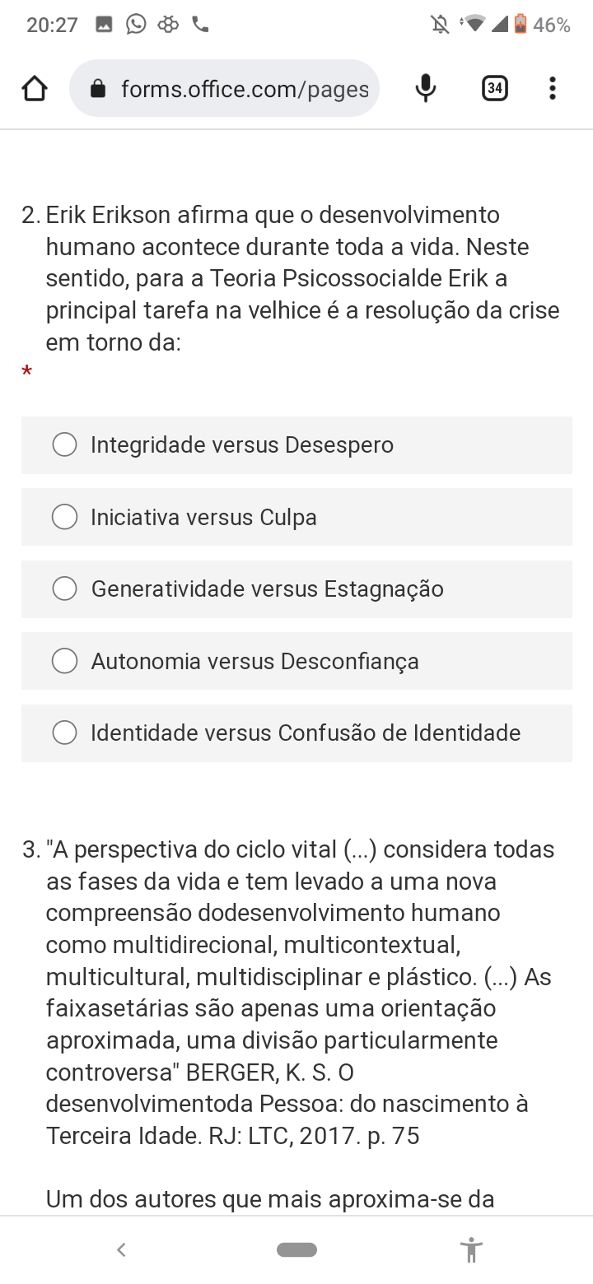Image resolution: width=593 pixels, height=1284 pixels.
Task: Tap the padlock site security icon
Action: pos(98,88)
